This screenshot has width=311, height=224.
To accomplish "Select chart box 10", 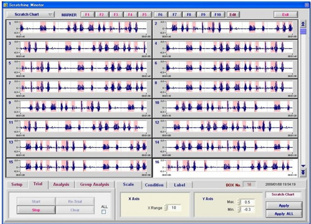I will pos(225,109).
